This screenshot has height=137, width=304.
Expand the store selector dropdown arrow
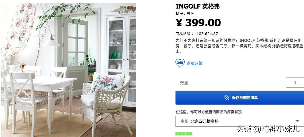(x=297, y=121)
